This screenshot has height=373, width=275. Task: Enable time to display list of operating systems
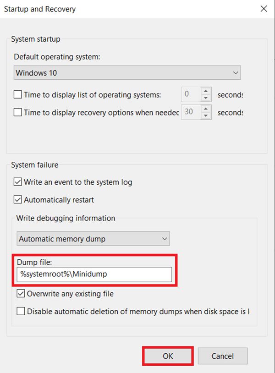pyautogui.click(x=17, y=94)
